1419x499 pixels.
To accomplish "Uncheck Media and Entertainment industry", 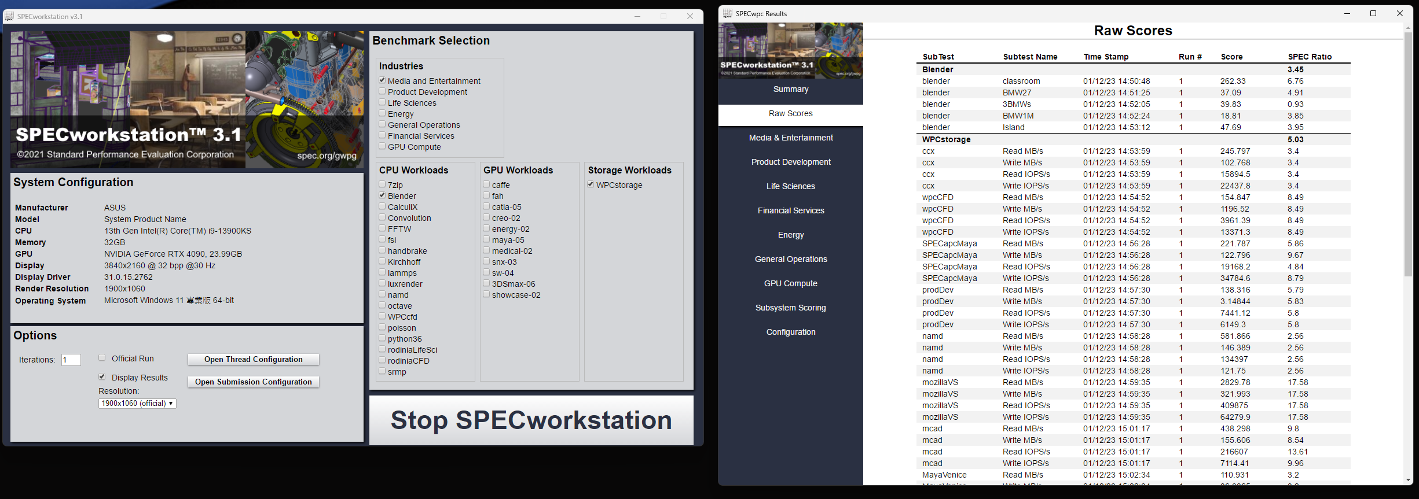I will pos(382,80).
